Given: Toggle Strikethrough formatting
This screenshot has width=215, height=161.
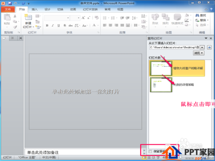Looking at the screenshot, I should point(71,25).
